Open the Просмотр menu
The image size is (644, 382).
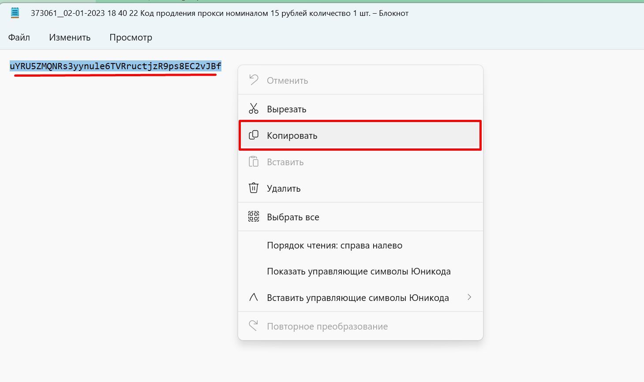click(131, 37)
